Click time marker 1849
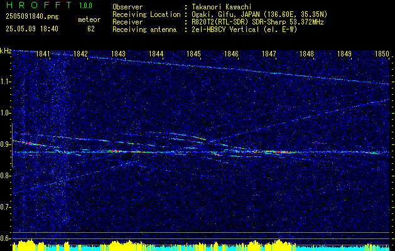The height and width of the screenshot is (251, 395). tap(344, 54)
